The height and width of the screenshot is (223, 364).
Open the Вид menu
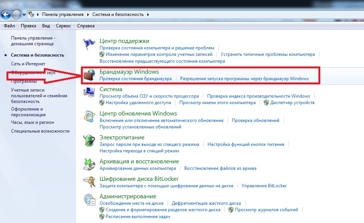(x=46, y=26)
